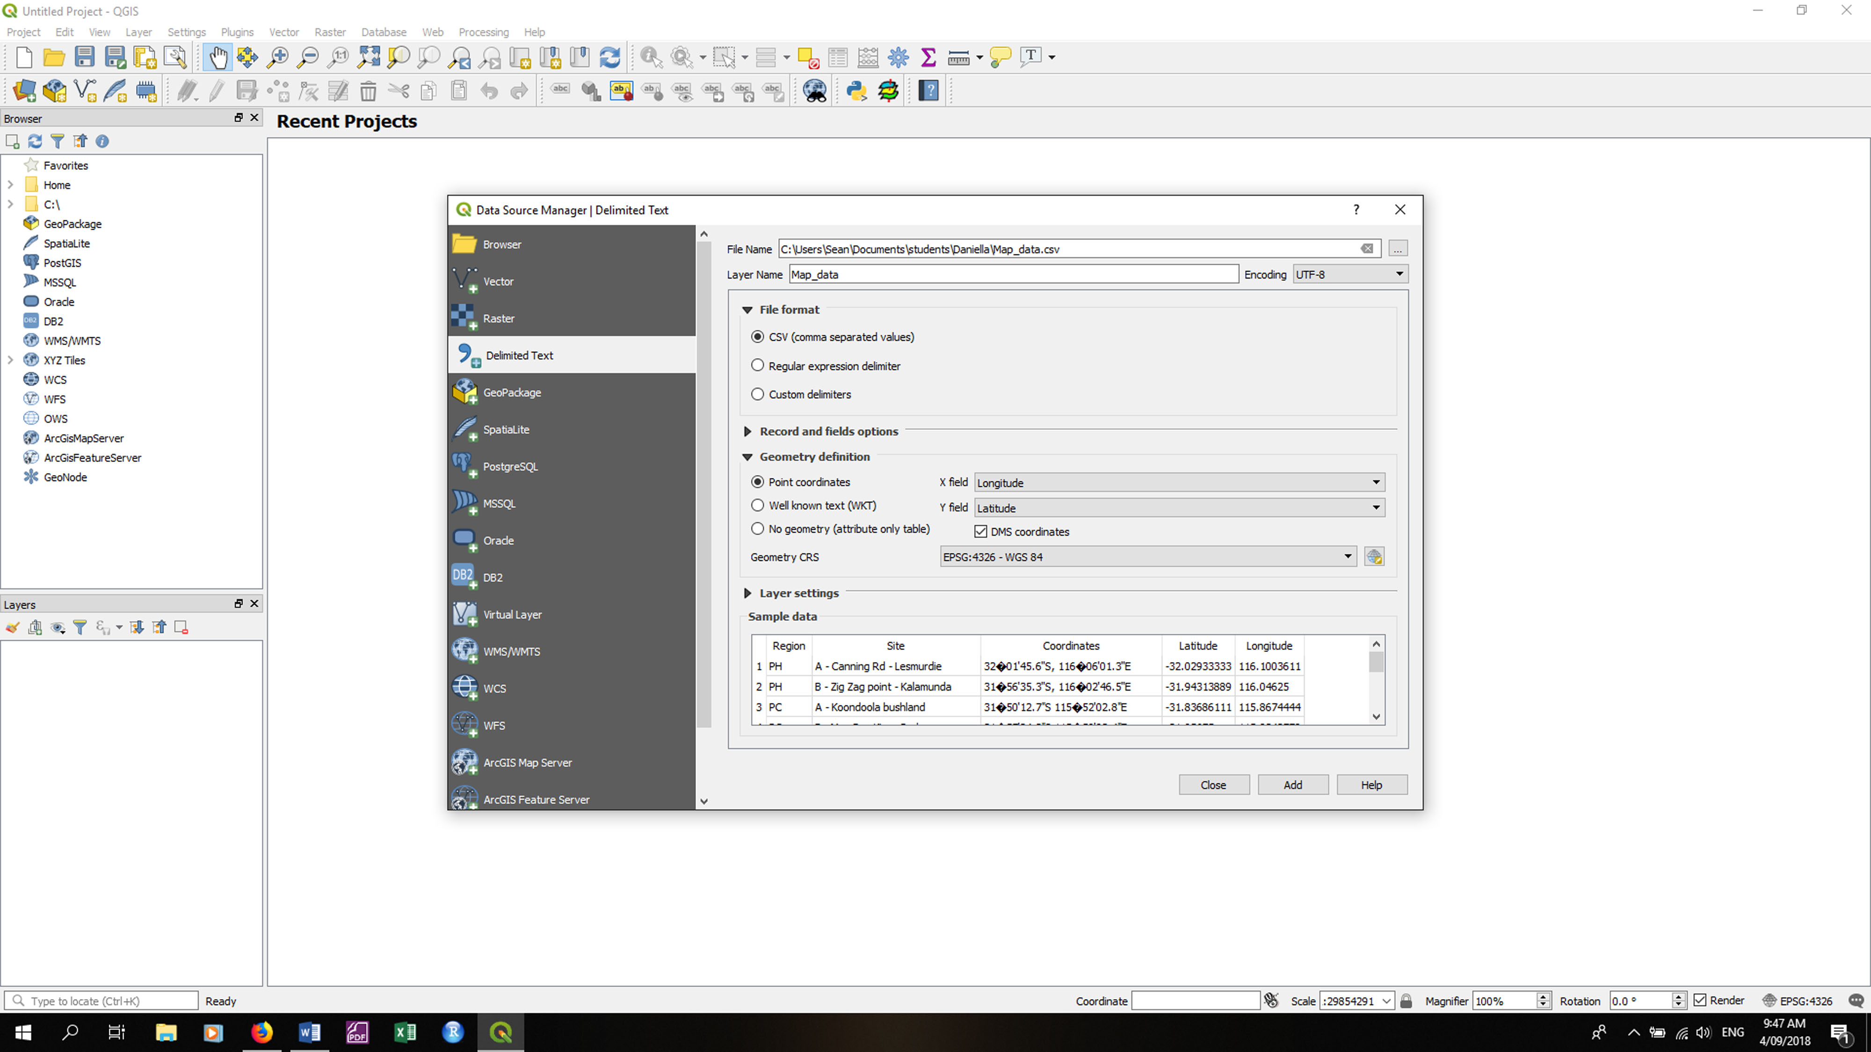Collapse the File format section

click(747, 310)
